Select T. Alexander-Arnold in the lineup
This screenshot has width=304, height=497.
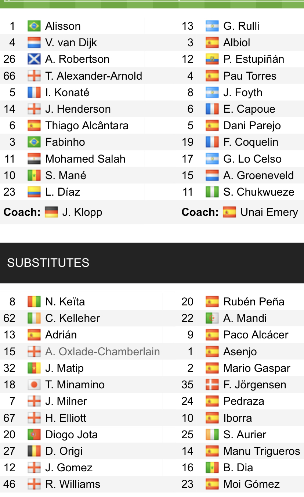tap(93, 76)
